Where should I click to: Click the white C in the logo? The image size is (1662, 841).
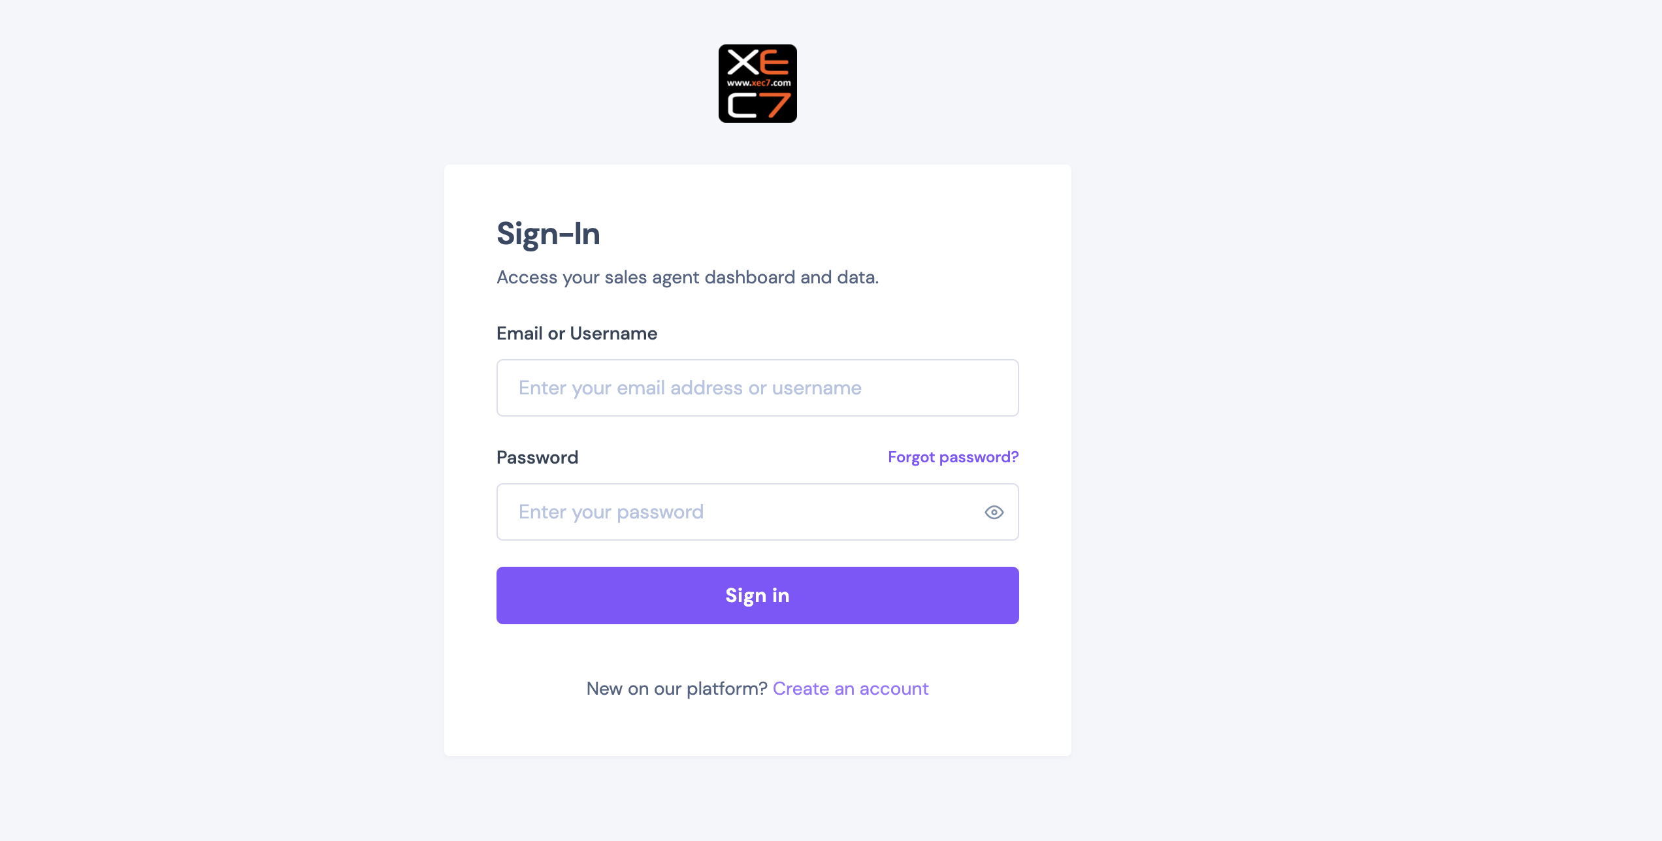click(x=743, y=106)
